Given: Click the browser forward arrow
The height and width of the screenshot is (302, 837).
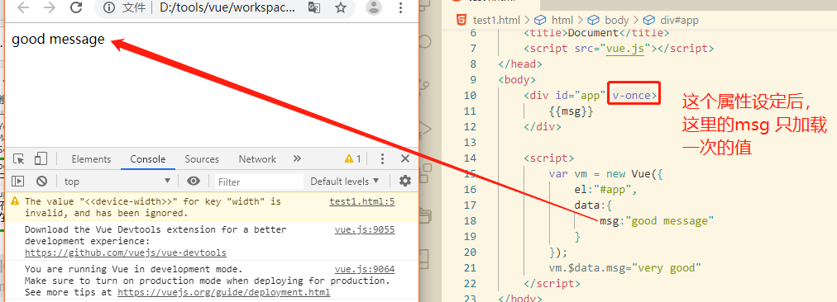Looking at the screenshot, I should [50, 7].
